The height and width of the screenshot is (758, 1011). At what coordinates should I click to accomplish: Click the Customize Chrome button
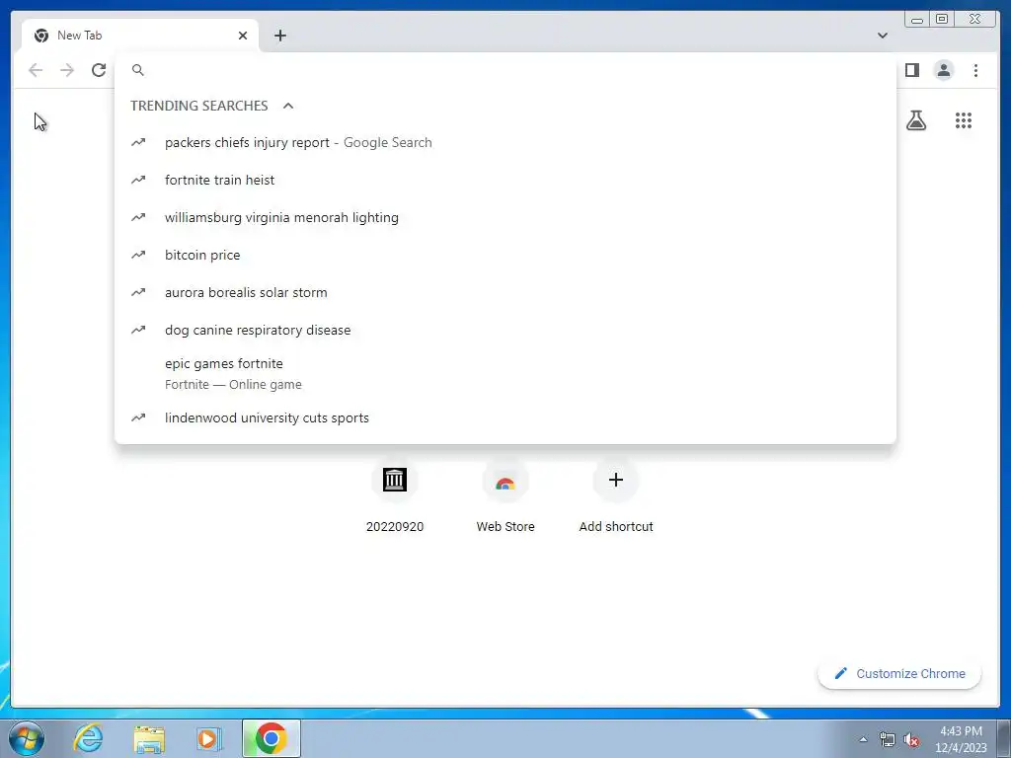[x=899, y=673]
